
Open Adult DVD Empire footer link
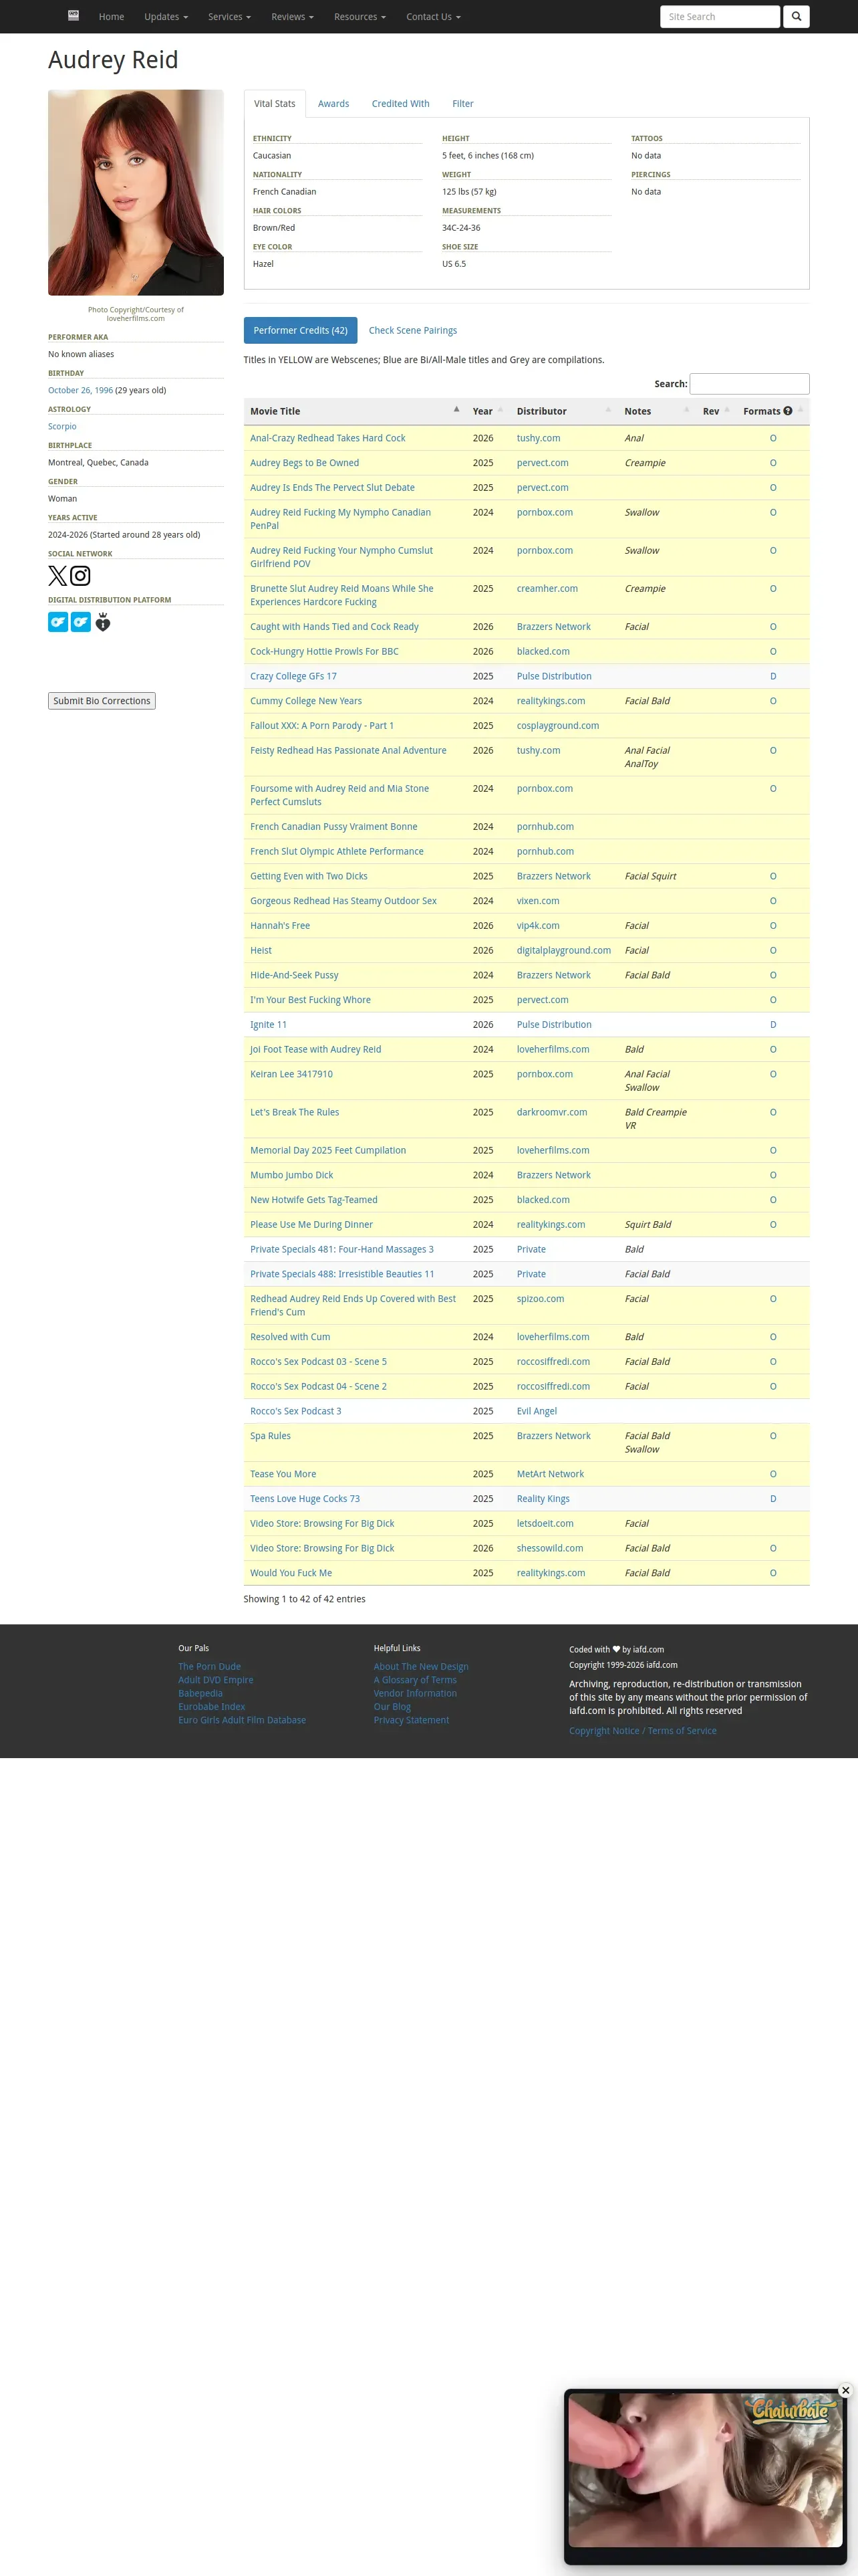tap(216, 1680)
